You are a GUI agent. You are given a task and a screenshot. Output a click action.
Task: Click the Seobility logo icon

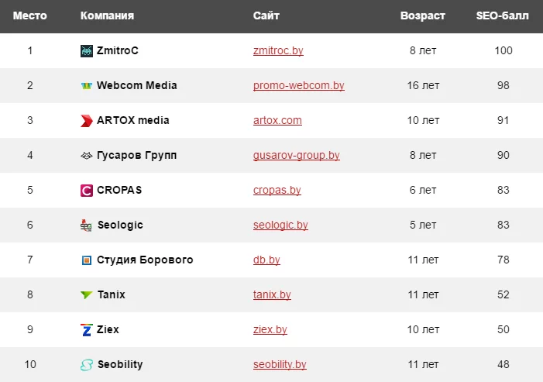(87, 365)
